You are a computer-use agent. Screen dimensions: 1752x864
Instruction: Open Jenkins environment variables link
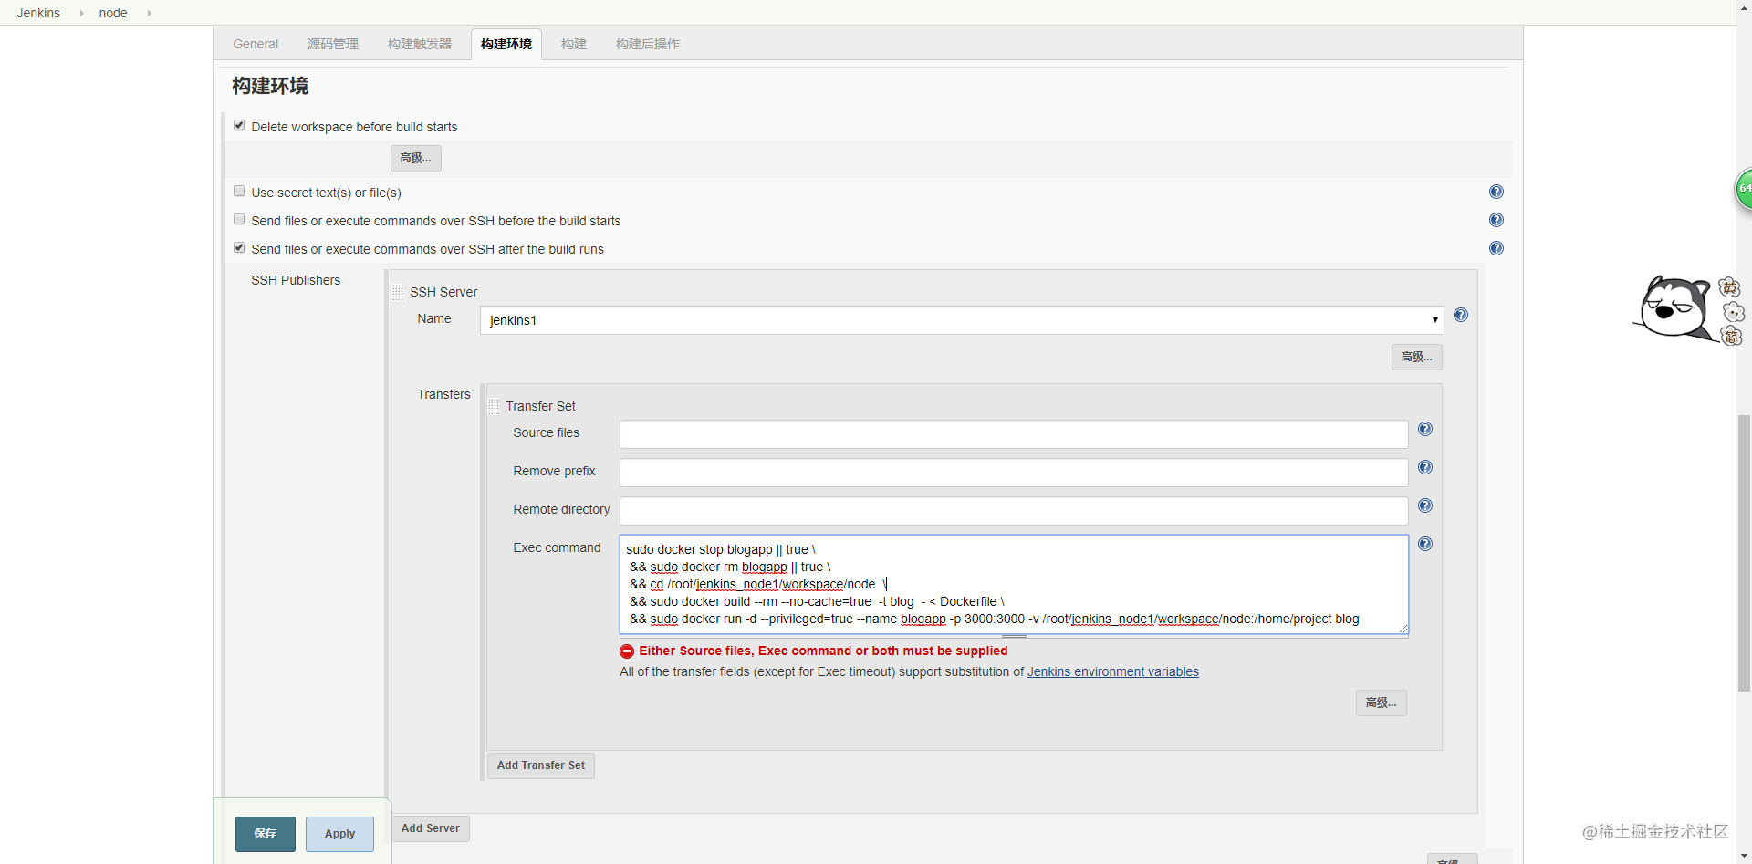[1113, 671]
